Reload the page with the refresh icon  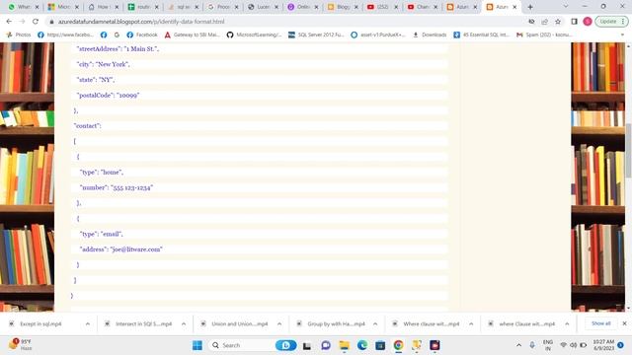(x=36, y=22)
